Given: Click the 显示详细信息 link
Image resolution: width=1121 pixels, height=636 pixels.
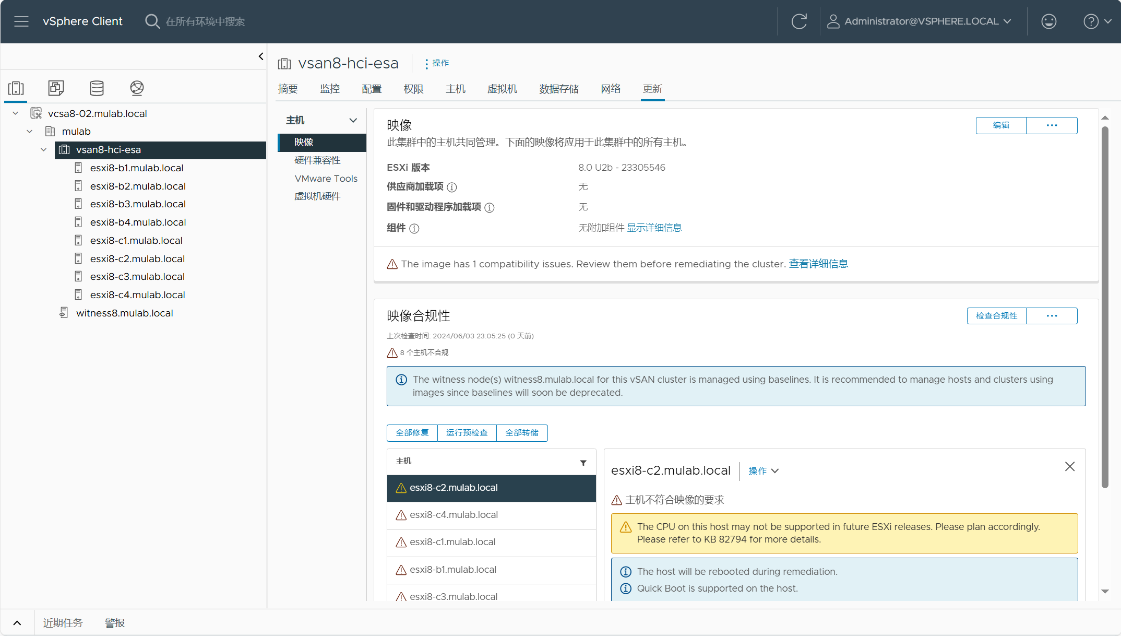Looking at the screenshot, I should [x=654, y=228].
